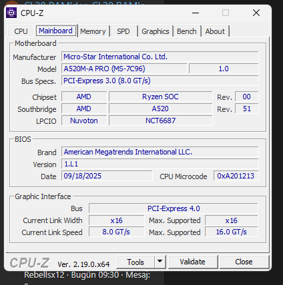Click the CPU-Z application icon in title bar

click(x=11, y=13)
